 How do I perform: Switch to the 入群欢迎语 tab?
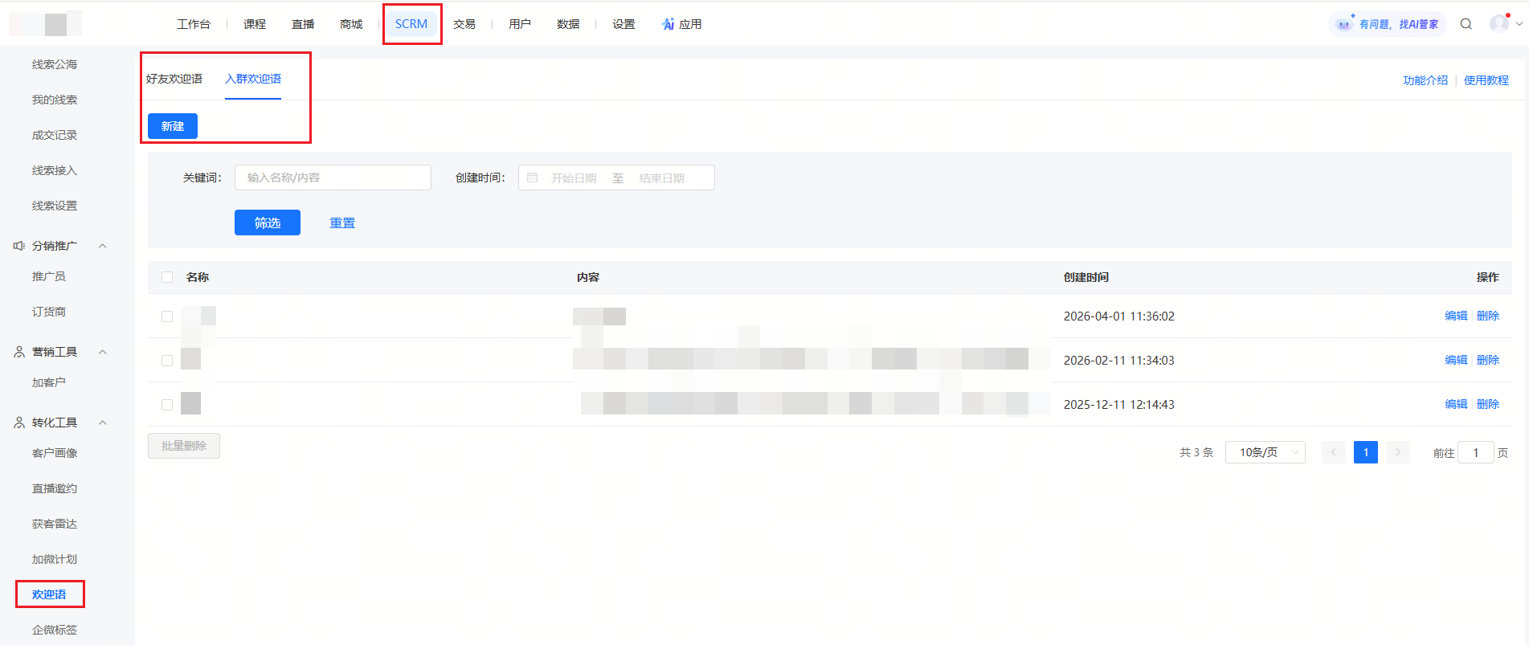pyautogui.click(x=253, y=79)
